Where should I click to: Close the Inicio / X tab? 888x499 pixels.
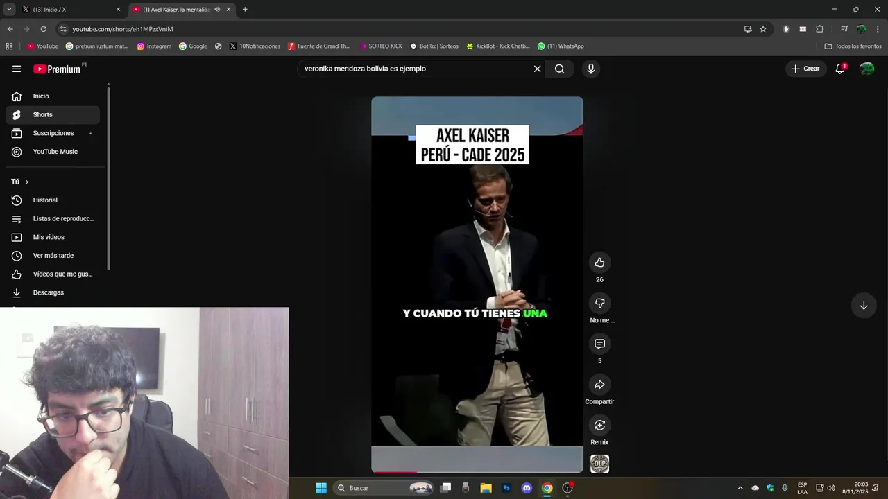click(118, 10)
